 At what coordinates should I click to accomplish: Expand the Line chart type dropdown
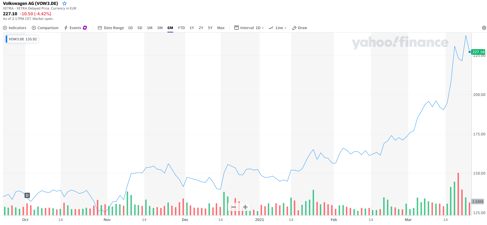point(278,28)
